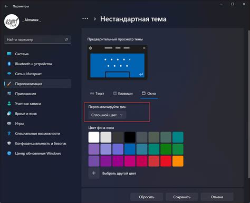Select the Окно tab
Screen dimensions: 250x203
(x=149, y=94)
